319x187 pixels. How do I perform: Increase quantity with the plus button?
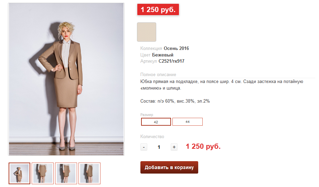point(174,147)
